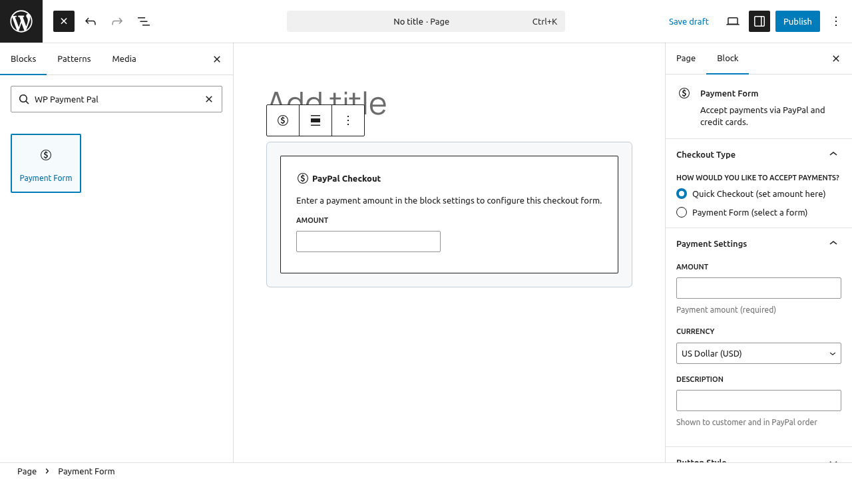The width and height of the screenshot is (852, 479).
Task: Open the document overview panel
Action: click(x=144, y=21)
